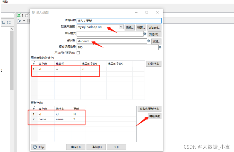Image resolution: width=234 pixels, height=152 pixels.
Task: Select 'name' 表字段 cell in update table
Action: click(x=46, y=119)
